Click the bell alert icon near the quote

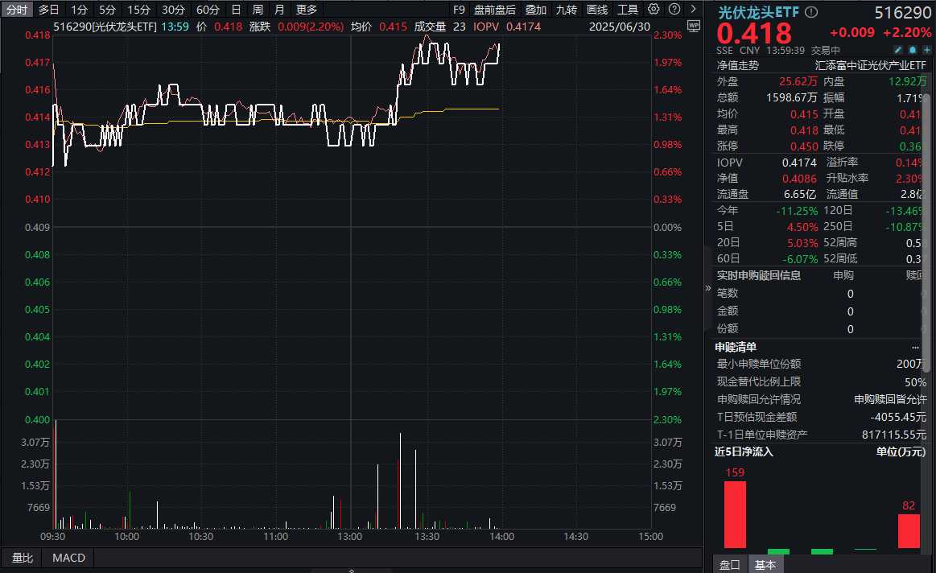pyautogui.click(x=914, y=49)
